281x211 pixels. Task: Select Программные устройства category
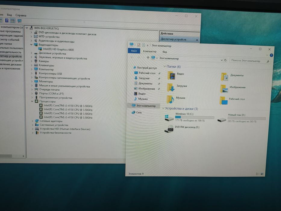point(53,97)
